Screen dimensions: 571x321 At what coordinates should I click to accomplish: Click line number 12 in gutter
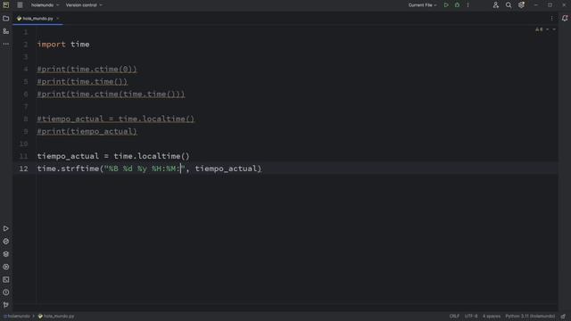pos(24,169)
